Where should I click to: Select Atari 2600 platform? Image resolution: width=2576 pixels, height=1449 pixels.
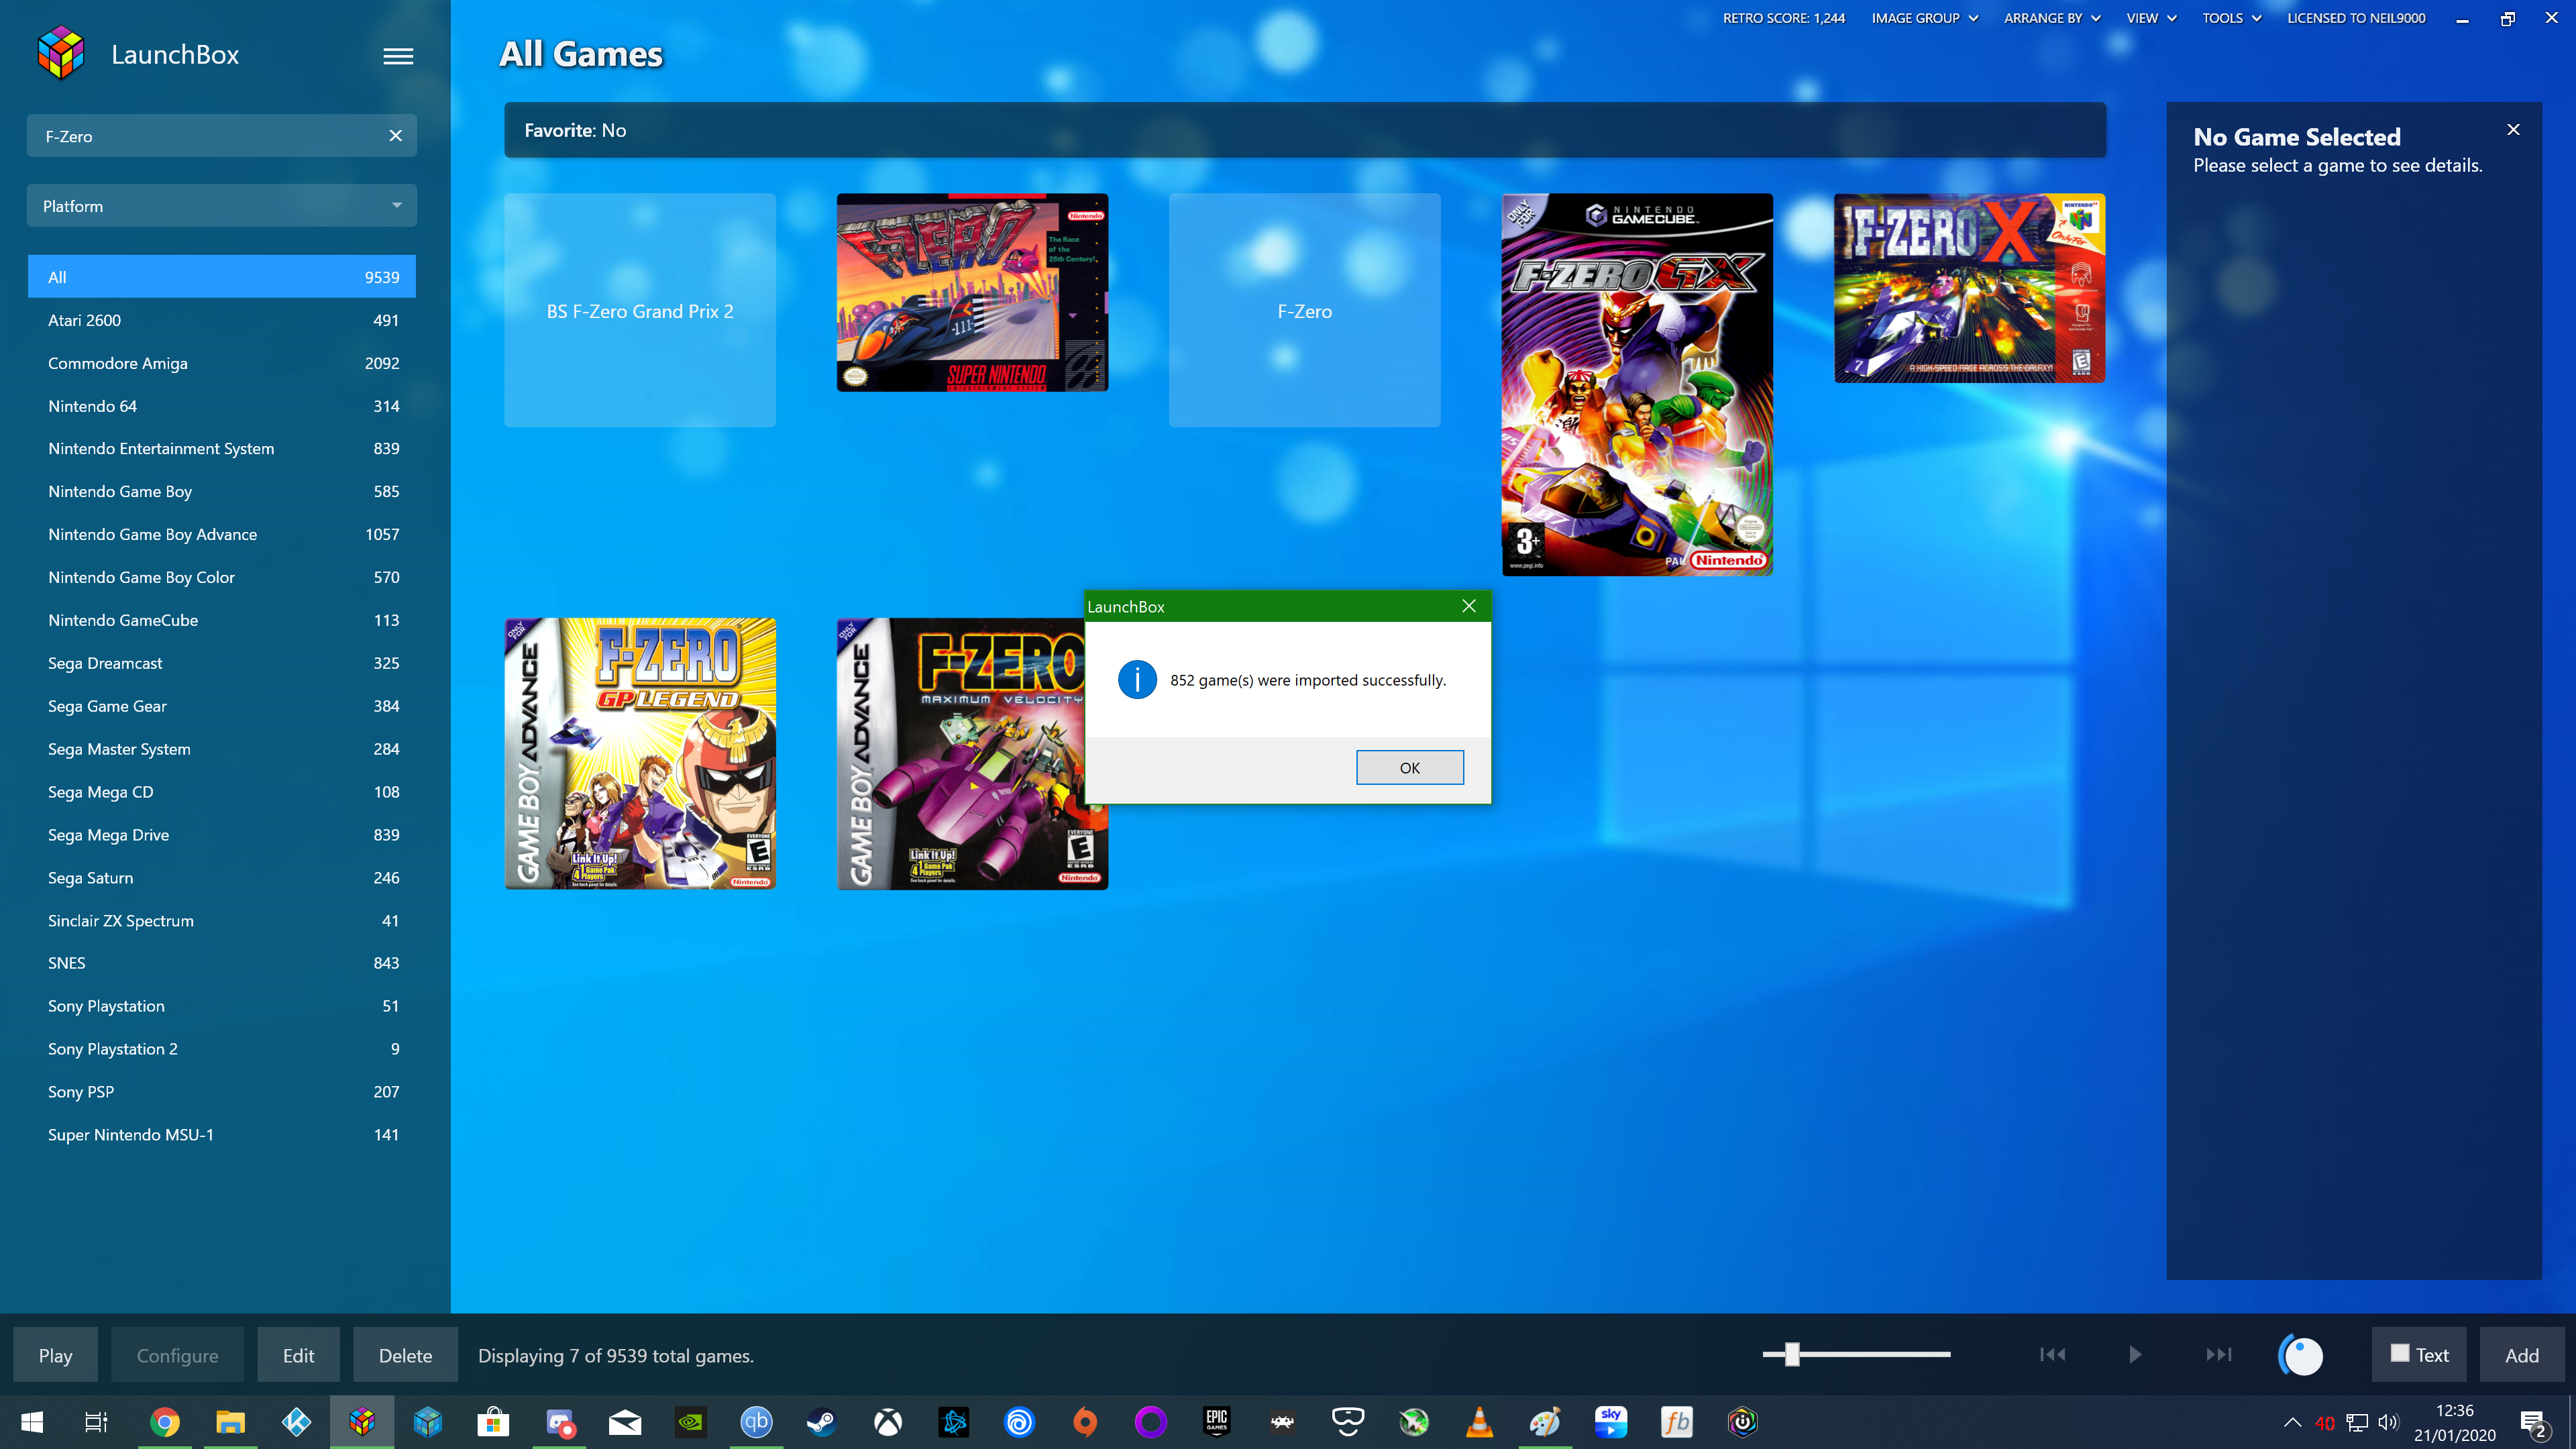pos(222,320)
